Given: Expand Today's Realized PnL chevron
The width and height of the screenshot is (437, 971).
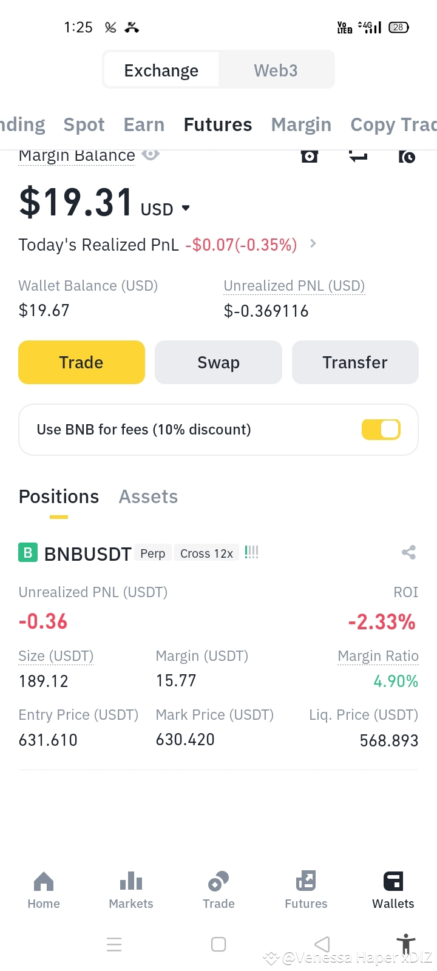Looking at the screenshot, I should pyautogui.click(x=313, y=243).
